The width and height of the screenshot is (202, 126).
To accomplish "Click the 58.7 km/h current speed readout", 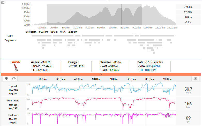I will (x=188, y=90).
